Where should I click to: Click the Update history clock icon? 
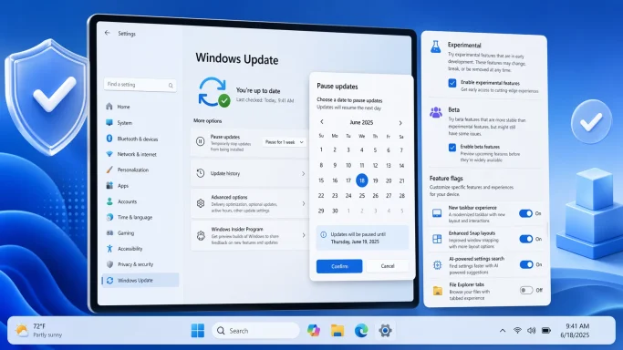201,173
